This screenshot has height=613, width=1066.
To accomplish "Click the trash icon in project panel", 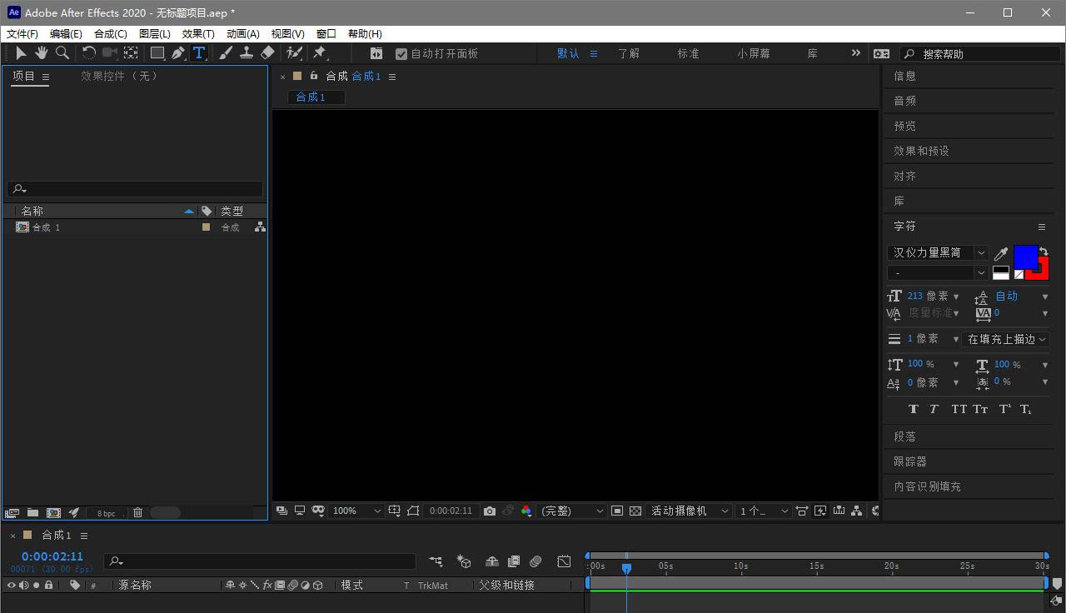I will (x=138, y=513).
